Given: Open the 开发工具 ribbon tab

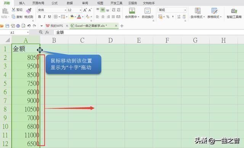Looking at the screenshot, I should pyautogui.click(x=116, y=3).
